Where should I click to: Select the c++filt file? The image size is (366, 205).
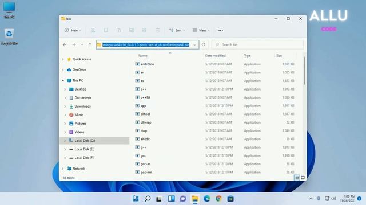(145, 97)
